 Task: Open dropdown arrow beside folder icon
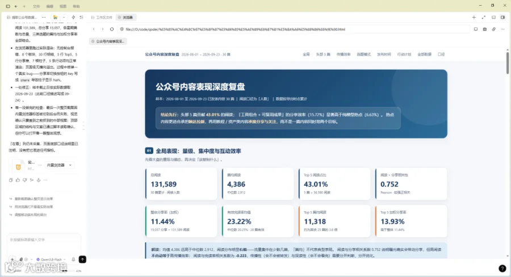point(64,17)
